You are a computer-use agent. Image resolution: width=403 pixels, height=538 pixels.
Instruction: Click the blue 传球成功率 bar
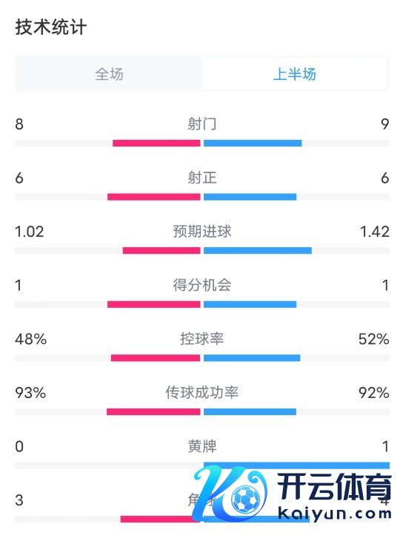(x=250, y=411)
